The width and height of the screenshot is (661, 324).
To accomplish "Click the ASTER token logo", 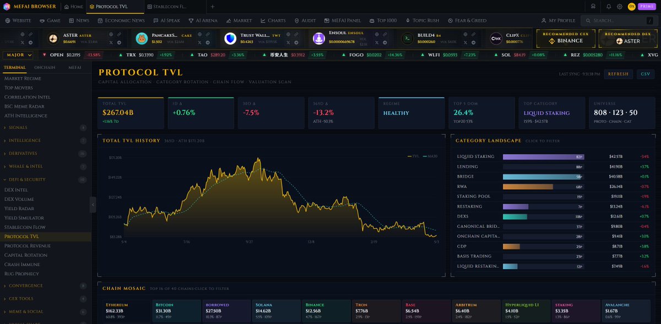I will [53, 39].
